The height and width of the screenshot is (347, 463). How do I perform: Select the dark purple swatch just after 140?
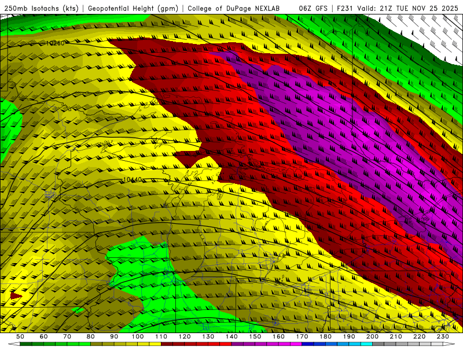coord(237,344)
